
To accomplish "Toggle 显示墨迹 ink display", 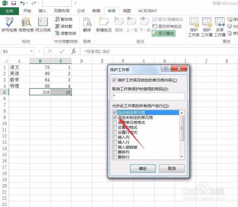I will pos(164,33).
